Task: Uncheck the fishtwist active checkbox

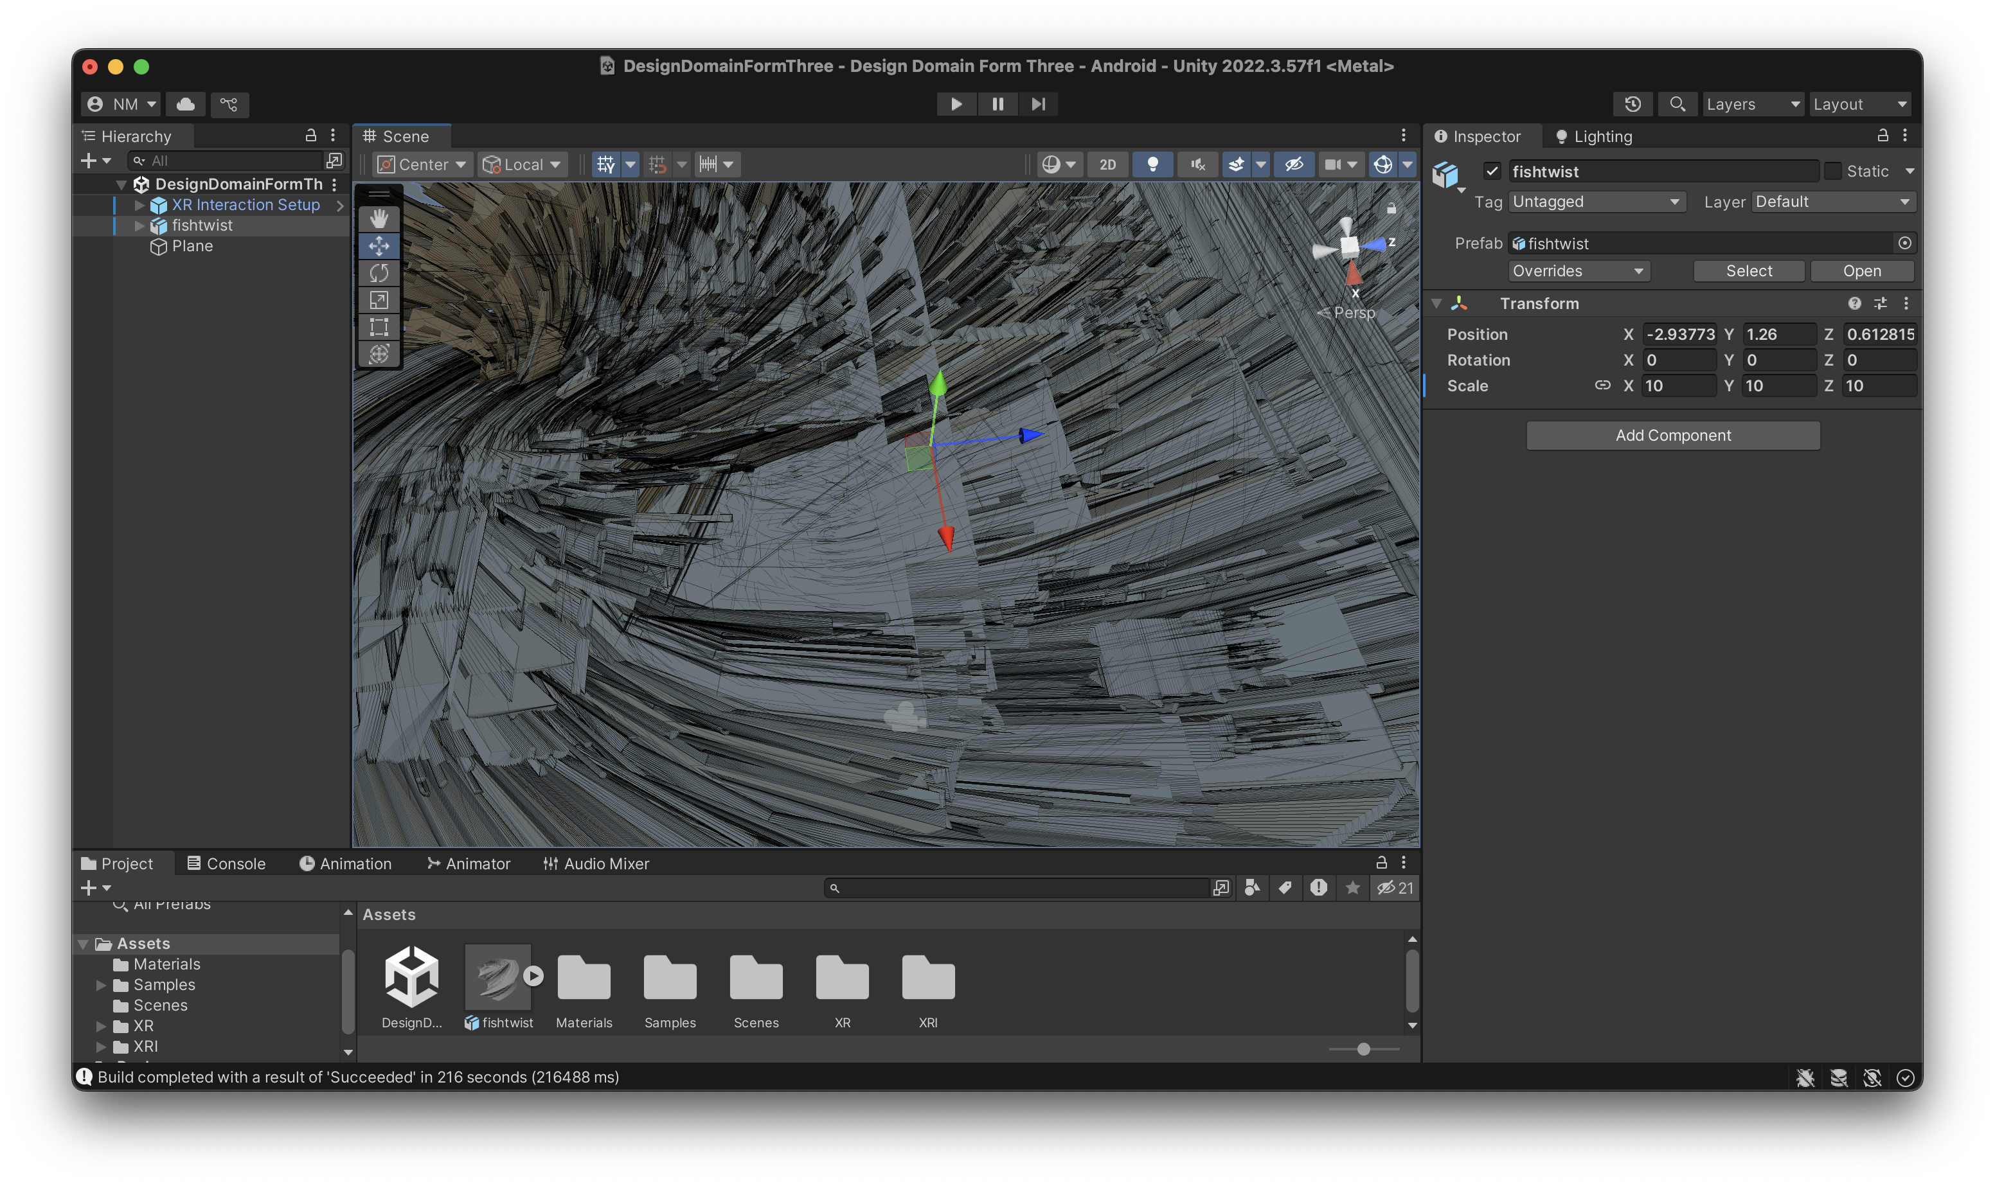Action: [1492, 171]
